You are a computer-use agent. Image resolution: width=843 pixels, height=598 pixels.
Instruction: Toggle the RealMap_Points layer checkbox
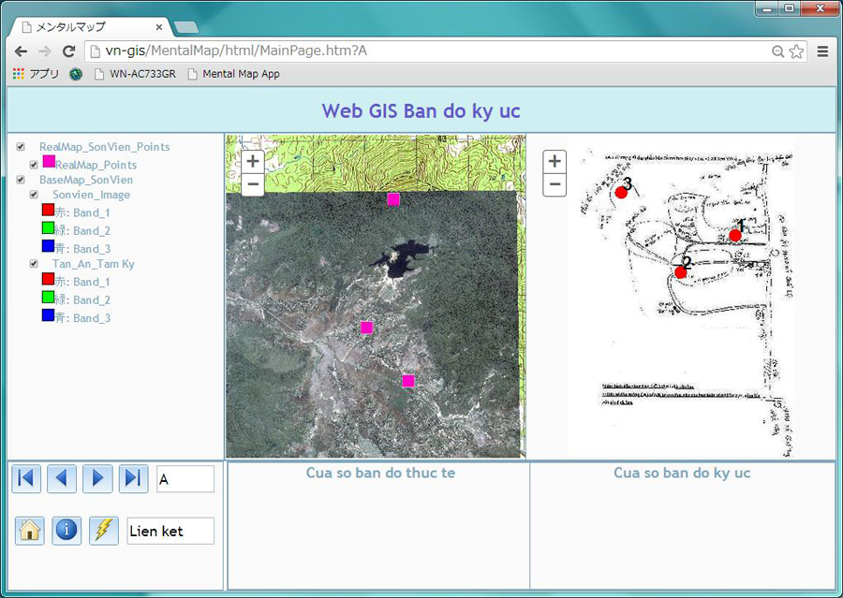click(34, 165)
